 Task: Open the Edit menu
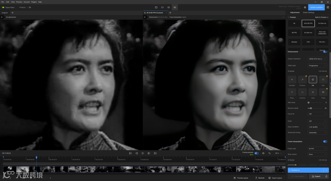[8, 2]
